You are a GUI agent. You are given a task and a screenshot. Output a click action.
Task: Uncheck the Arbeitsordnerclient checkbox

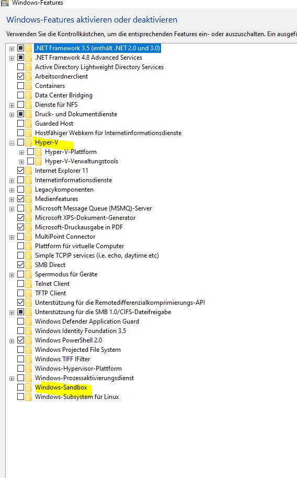click(x=21, y=76)
